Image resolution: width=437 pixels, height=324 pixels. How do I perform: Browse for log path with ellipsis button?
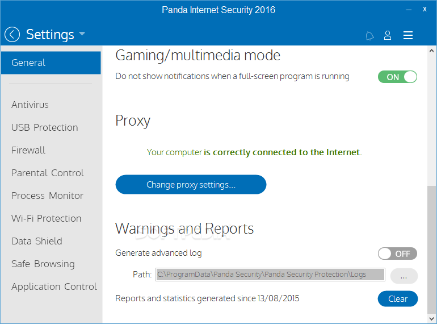pyautogui.click(x=404, y=276)
